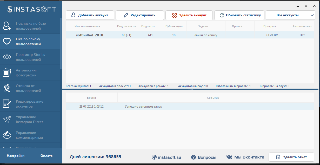Click the question-mark icon beside "Вопросы"
This screenshot has height=165, width=320.
[194, 157]
